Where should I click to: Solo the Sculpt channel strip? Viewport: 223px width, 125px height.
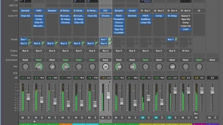pos(136,117)
